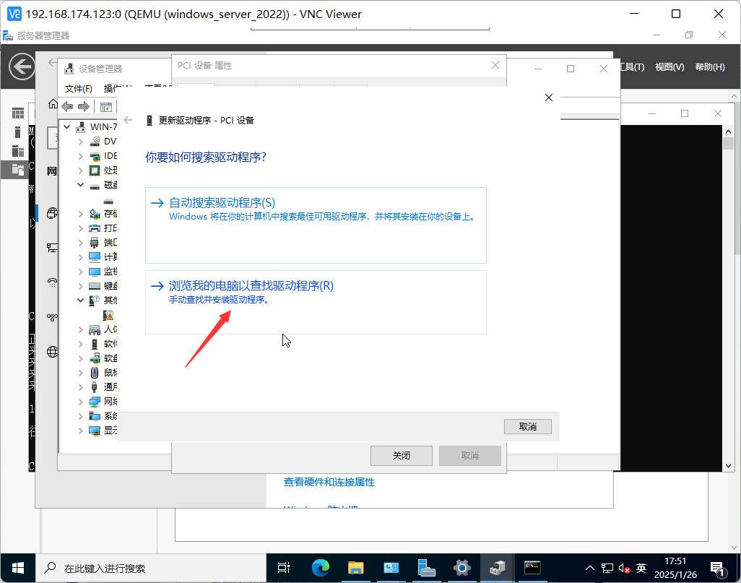Select the IDE controller icon in device tree
The width and height of the screenshot is (741, 583).
pos(95,156)
